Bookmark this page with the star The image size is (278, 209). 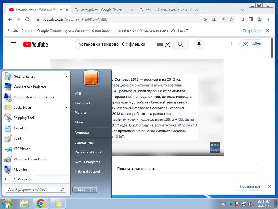(231, 19)
